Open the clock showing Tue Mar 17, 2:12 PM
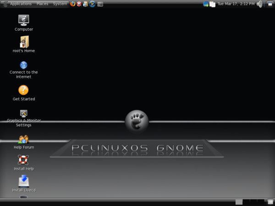The height and width of the screenshot is (206, 275). (236, 4)
